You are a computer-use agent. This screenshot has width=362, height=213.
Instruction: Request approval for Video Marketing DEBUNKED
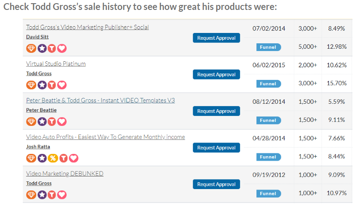tap(216, 184)
